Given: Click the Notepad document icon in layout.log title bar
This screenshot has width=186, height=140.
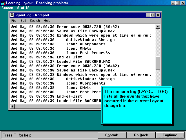Looking at the screenshot, I should (12, 15).
